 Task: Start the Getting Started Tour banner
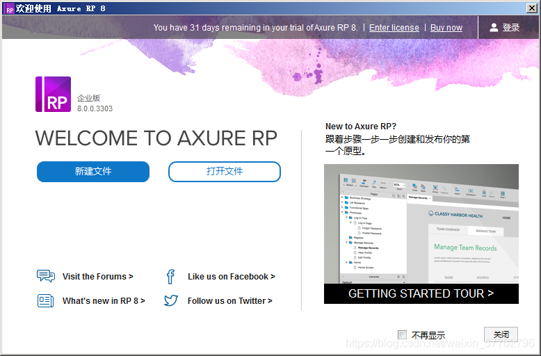[421, 293]
